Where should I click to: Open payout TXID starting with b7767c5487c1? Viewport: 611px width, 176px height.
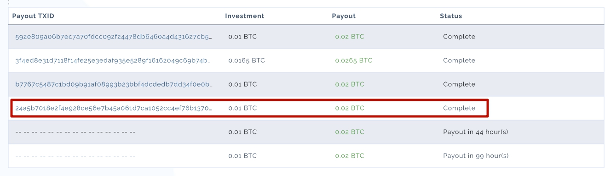pos(114,84)
